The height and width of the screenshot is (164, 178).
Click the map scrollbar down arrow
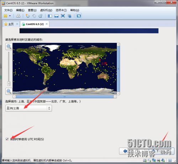coord(118,93)
